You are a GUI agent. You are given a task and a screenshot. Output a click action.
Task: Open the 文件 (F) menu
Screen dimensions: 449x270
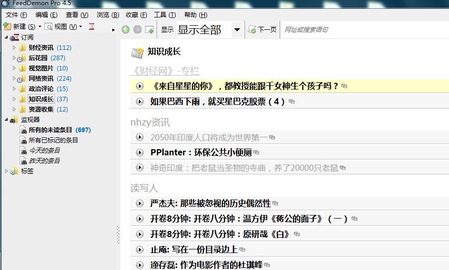pyautogui.click(x=16, y=15)
